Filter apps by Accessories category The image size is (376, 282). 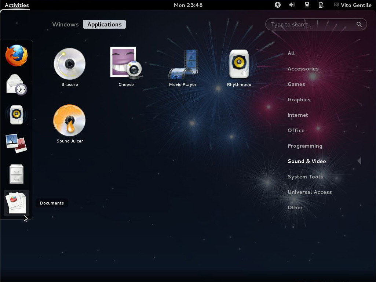point(303,69)
